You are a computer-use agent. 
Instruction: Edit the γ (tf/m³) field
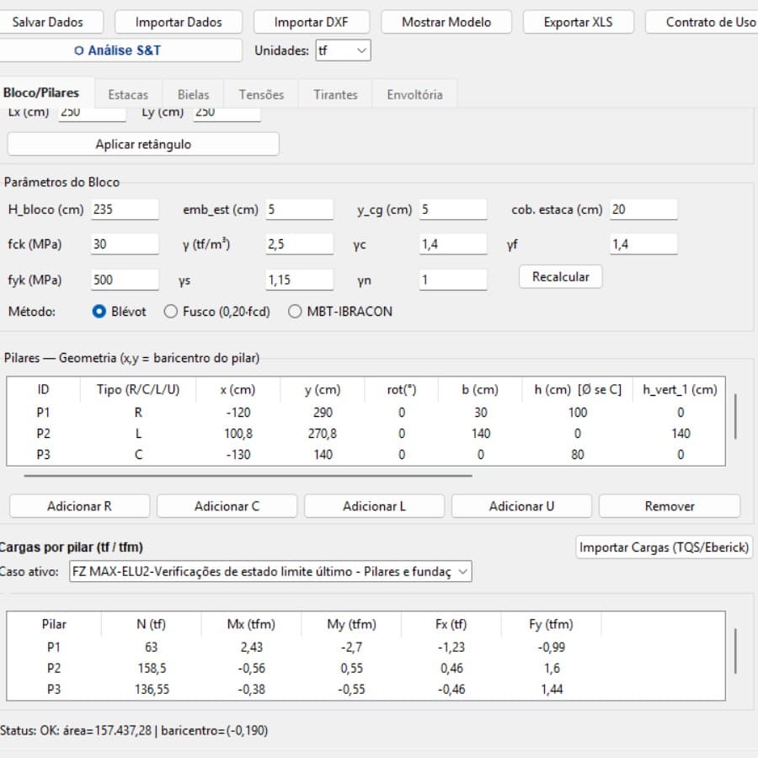(299, 244)
